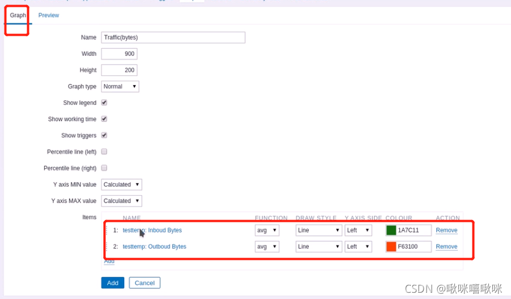Open Y axis side dropdown for Outboud Bytes

(358, 246)
